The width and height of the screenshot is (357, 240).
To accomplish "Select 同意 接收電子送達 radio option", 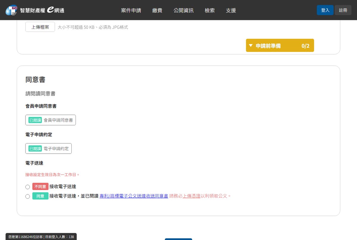I will (28, 197).
